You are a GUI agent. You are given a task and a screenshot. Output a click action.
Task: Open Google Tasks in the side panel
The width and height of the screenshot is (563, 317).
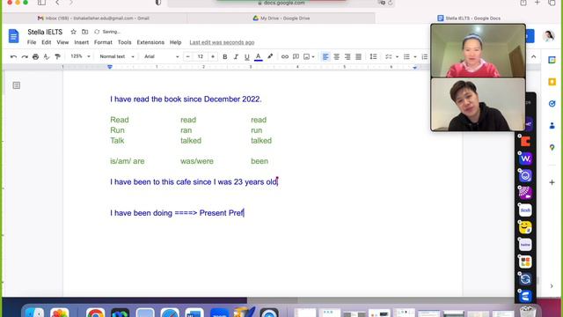552,104
